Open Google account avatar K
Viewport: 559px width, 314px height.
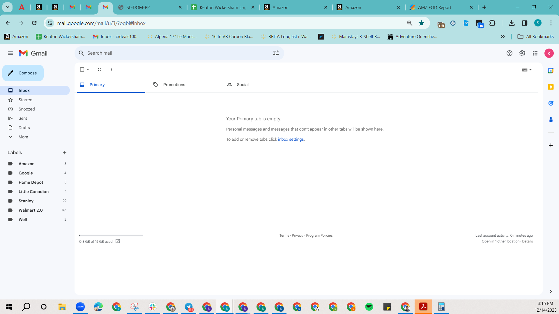click(549, 53)
